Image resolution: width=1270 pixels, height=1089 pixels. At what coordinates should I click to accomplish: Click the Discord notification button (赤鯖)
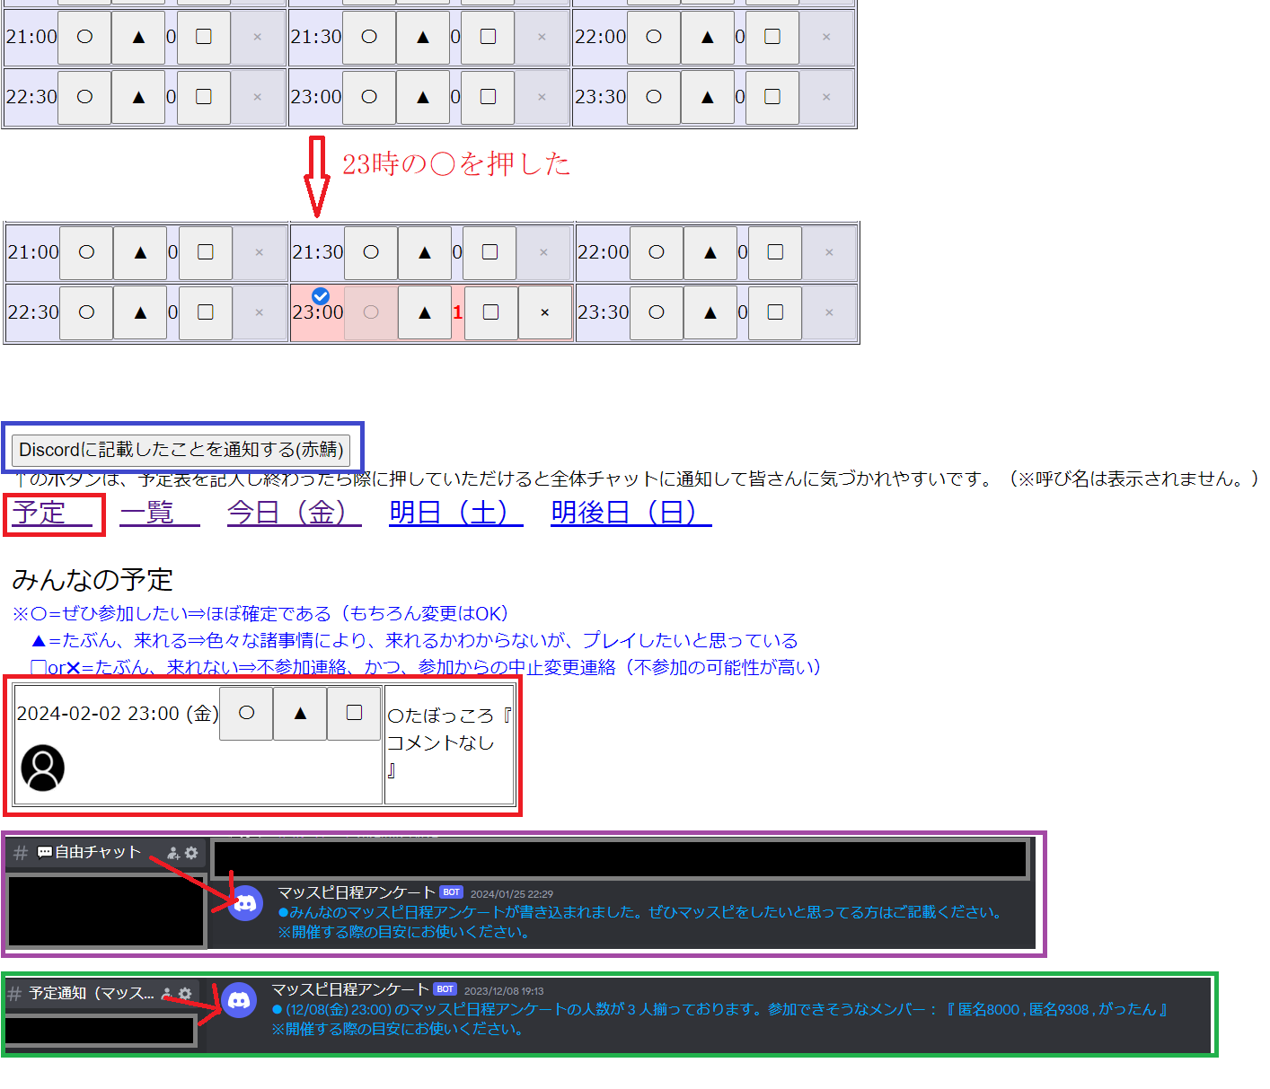coord(181,449)
